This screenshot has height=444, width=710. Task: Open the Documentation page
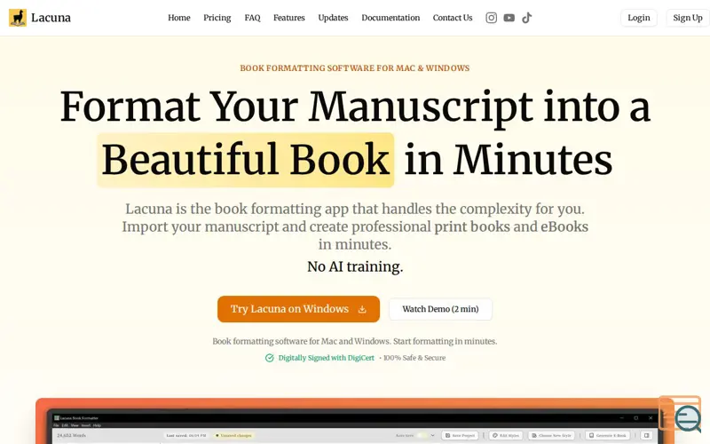tap(390, 18)
